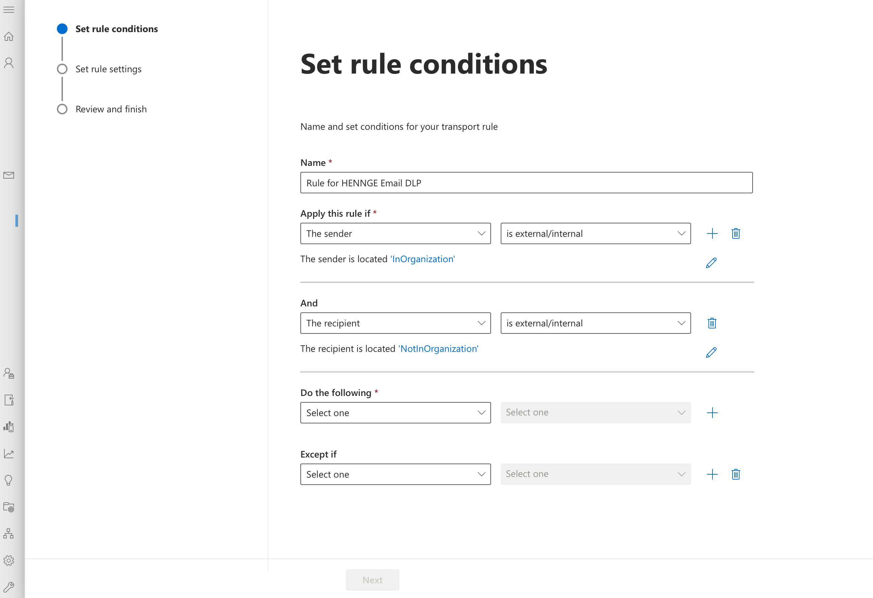This screenshot has height=598, width=873.
Task: Open the Except if 'Select one' dropdown
Action: (396, 474)
